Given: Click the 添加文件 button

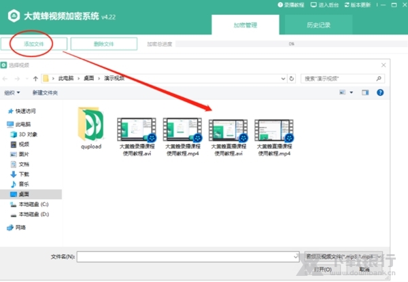Looking at the screenshot, I should [x=34, y=44].
